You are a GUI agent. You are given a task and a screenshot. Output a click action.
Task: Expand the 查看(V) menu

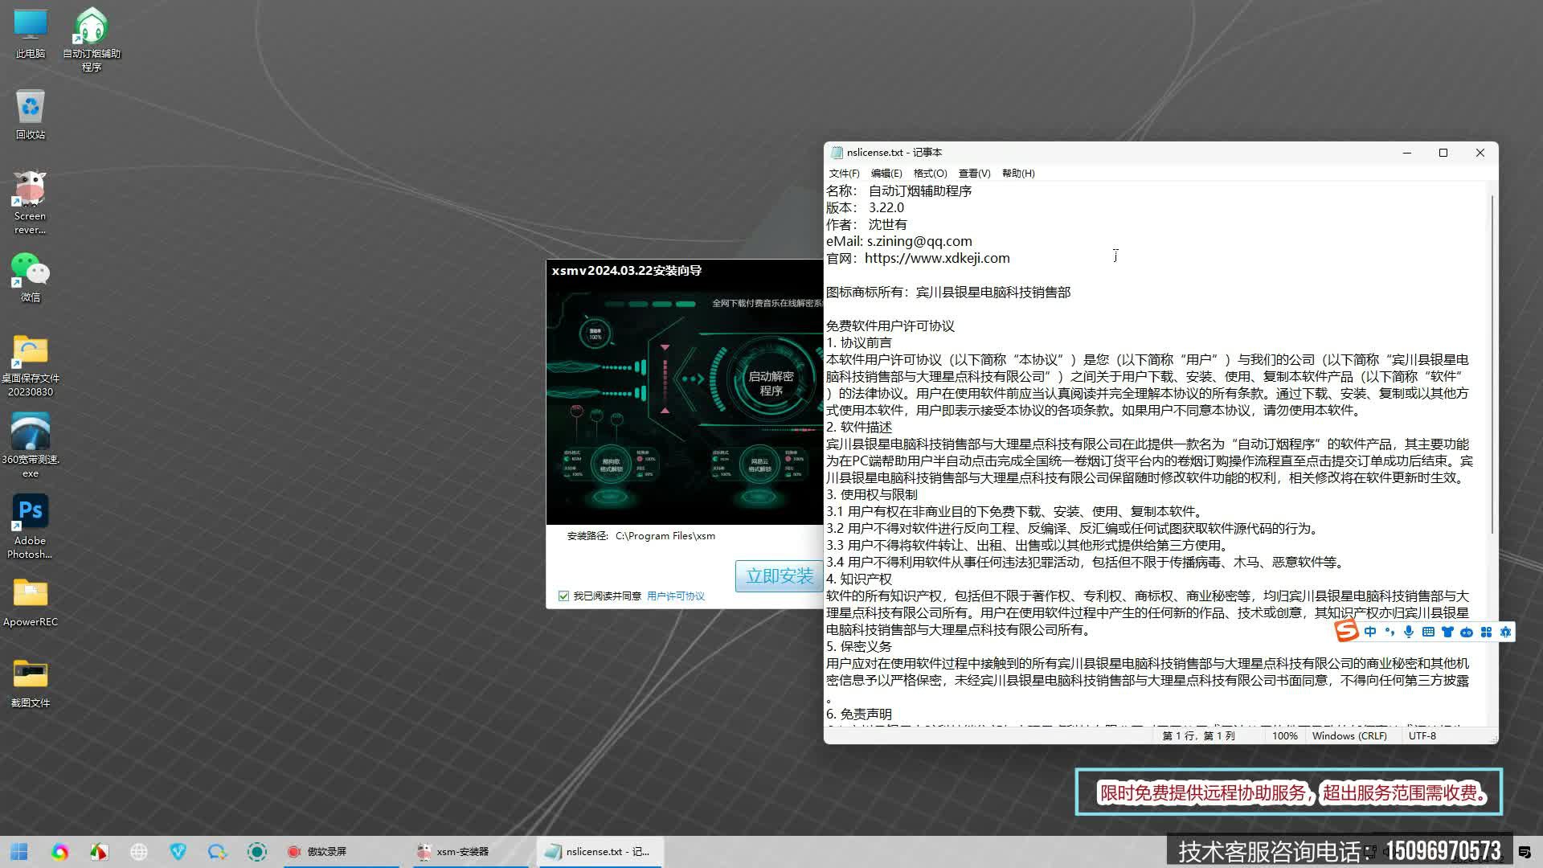point(974,173)
